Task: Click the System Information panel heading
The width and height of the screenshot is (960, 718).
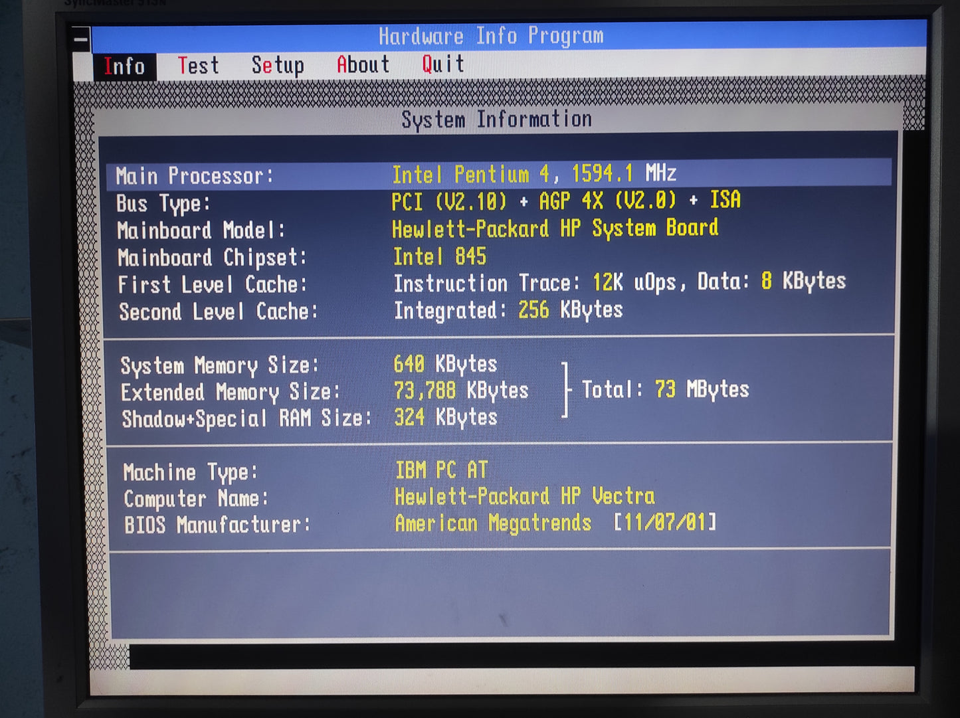Action: pos(496,120)
